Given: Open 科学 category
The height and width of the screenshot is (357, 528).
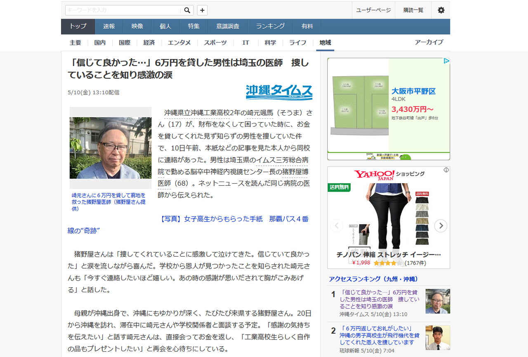Looking at the screenshot, I should (271, 43).
